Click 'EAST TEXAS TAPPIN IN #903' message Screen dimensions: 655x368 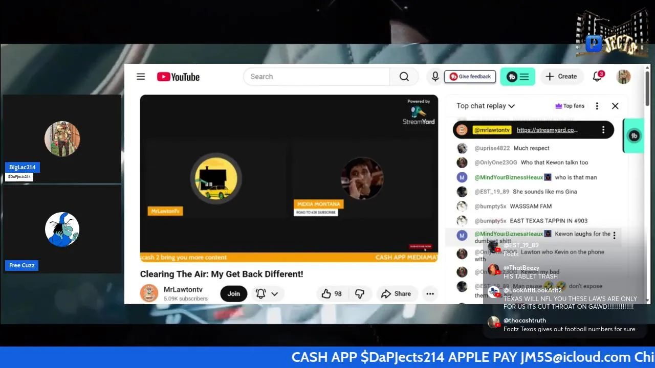pyautogui.click(x=549, y=221)
